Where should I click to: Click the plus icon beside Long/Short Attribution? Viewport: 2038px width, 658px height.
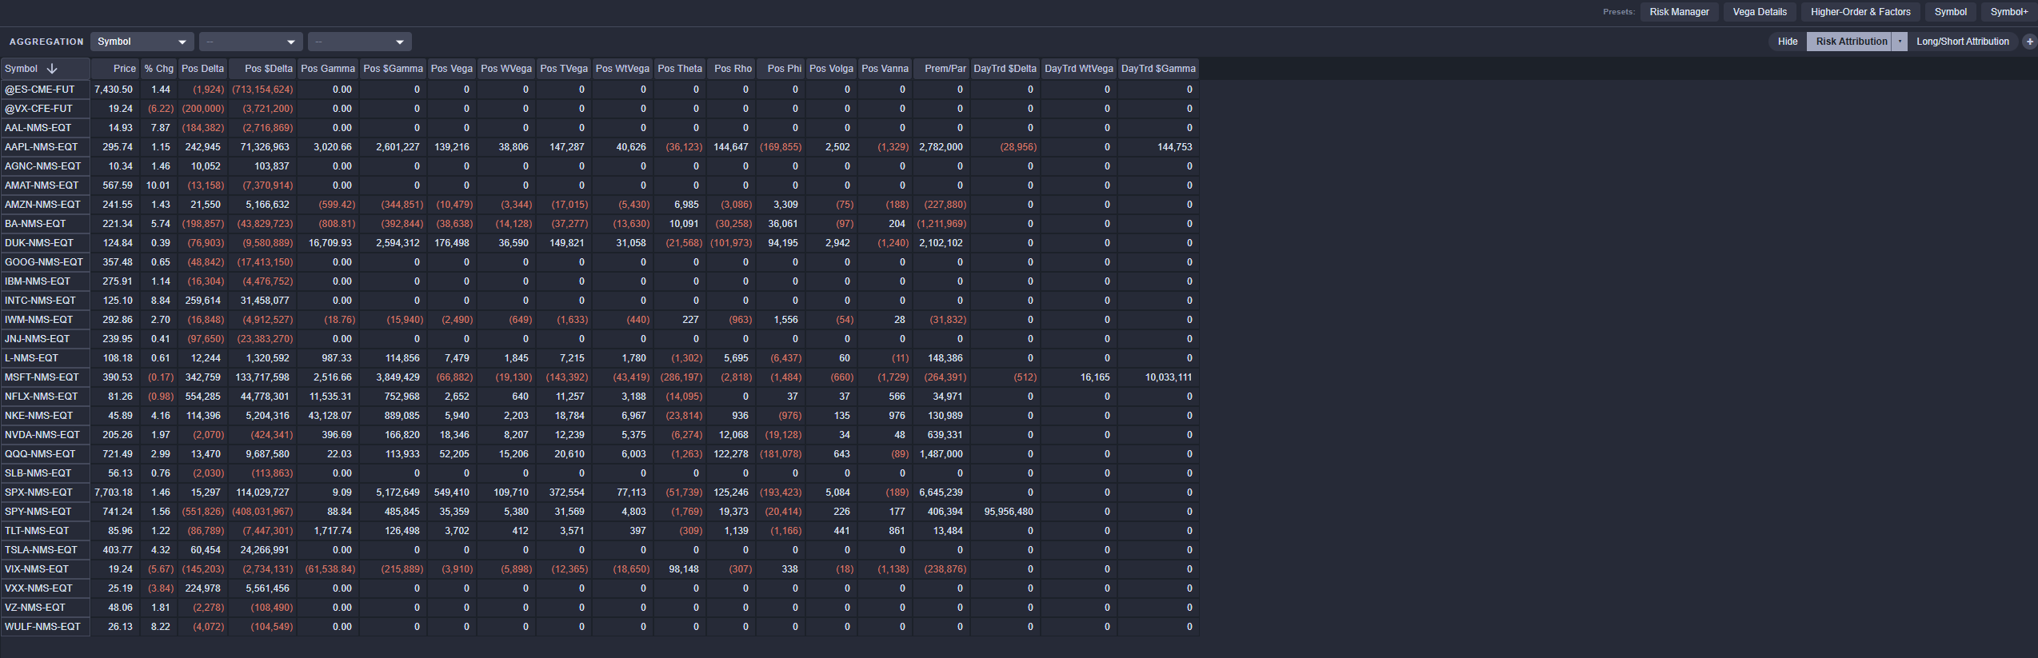tap(2029, 42)
